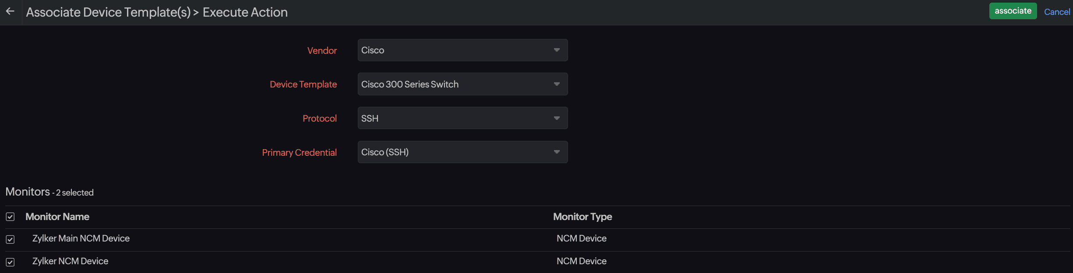Click the Primary Credential field label
This screenshot has height=273, width=1073.
(299, 153)
